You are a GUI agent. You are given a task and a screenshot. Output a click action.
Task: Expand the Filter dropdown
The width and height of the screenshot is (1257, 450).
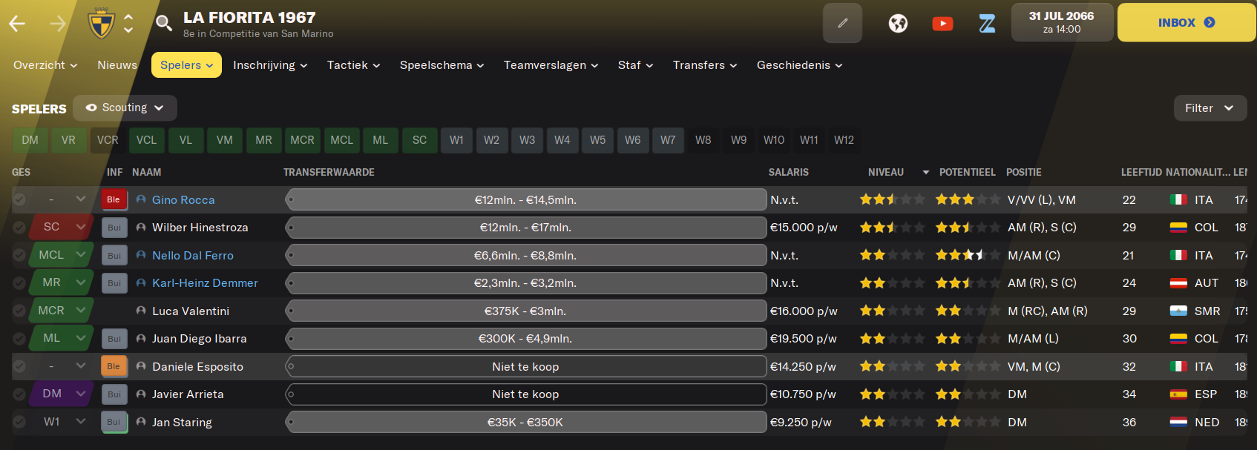(1210, 108)
